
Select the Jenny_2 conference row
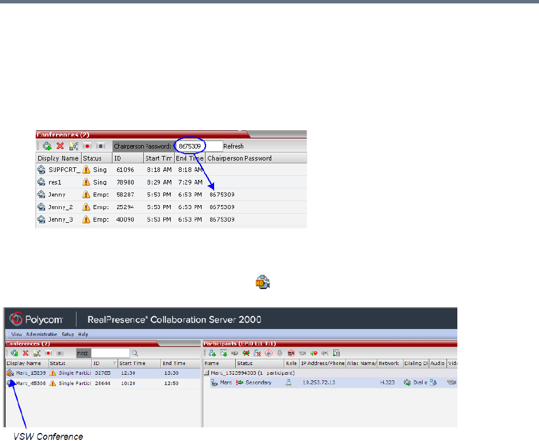[171, 207]
